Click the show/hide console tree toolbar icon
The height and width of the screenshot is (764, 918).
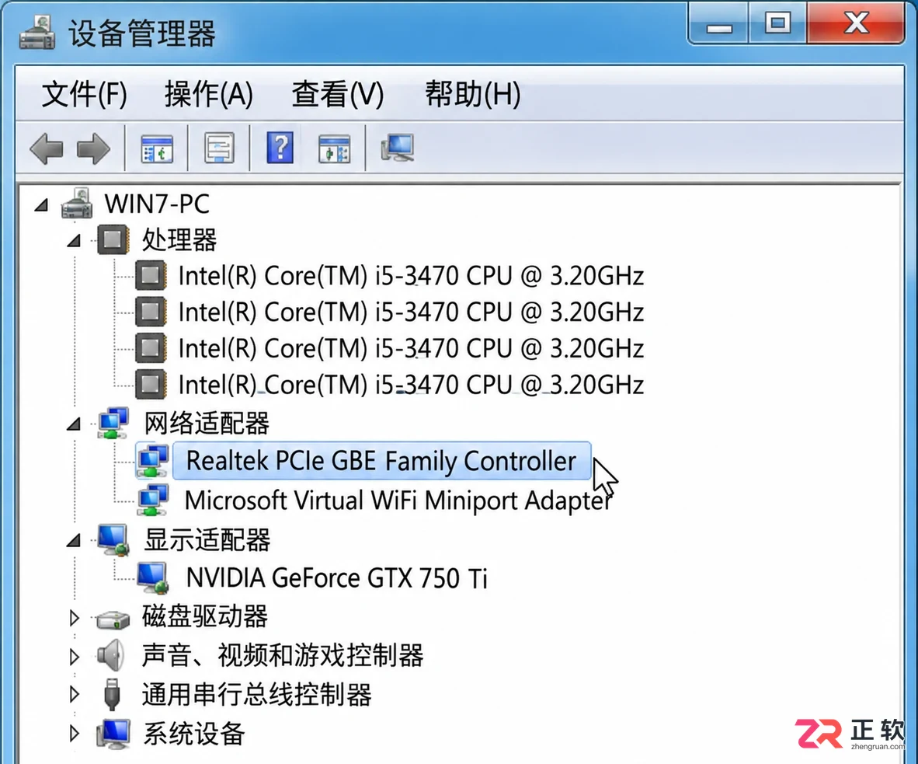pyautogui.click(x=157, y=148)
